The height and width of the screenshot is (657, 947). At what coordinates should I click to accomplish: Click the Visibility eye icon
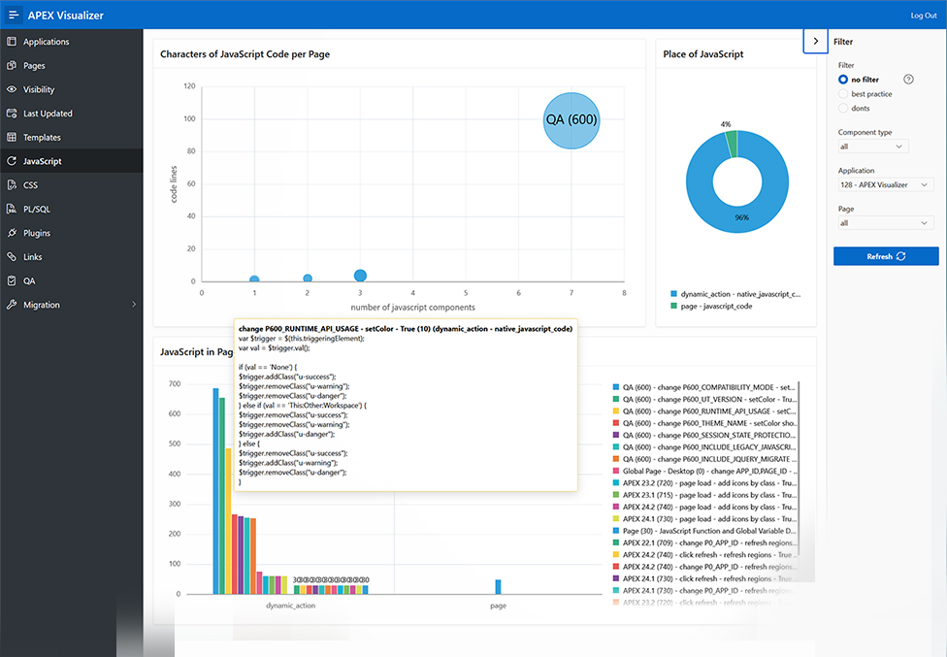12,89
